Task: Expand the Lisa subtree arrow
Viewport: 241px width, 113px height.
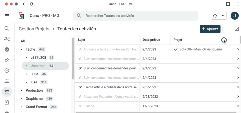Action: coord(26,82)
